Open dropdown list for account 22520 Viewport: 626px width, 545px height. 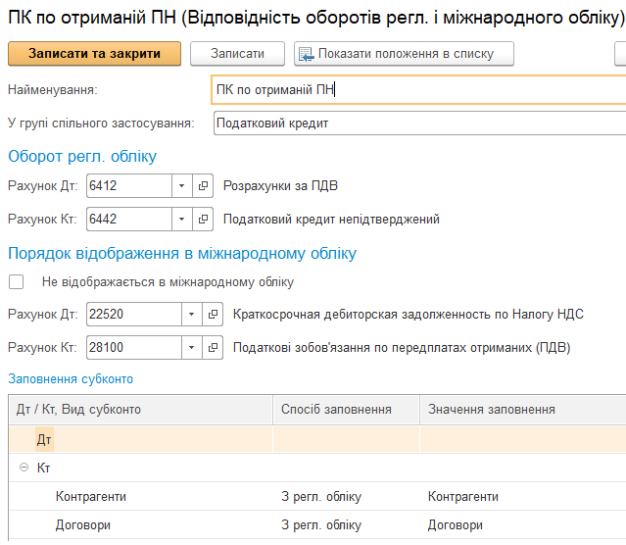pyautogui.click(x=192, y=315)
